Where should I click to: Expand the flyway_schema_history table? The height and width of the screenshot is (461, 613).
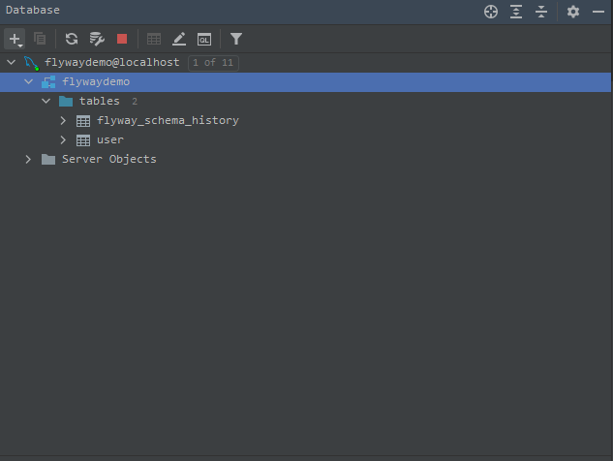pyautogui.click(x=63, y=120)
